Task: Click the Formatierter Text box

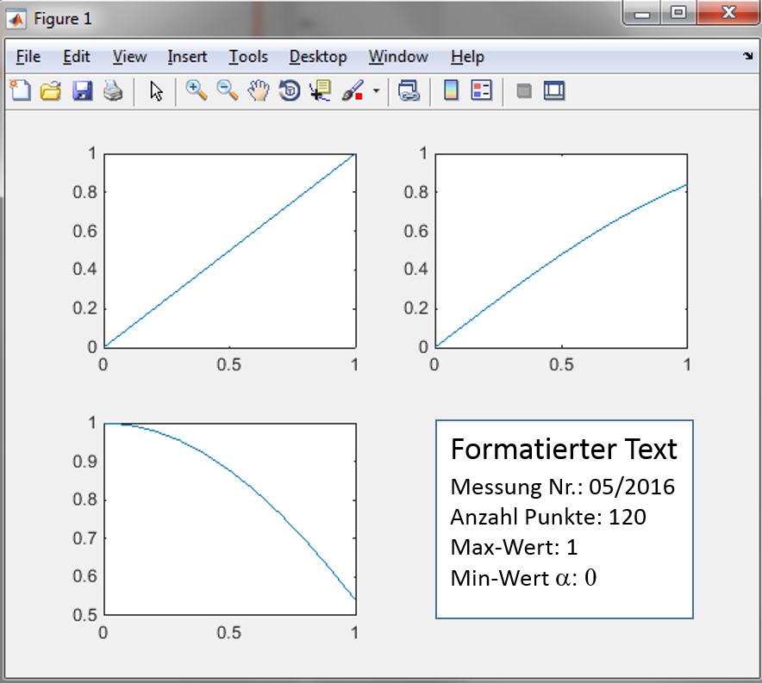Action: 564,518
